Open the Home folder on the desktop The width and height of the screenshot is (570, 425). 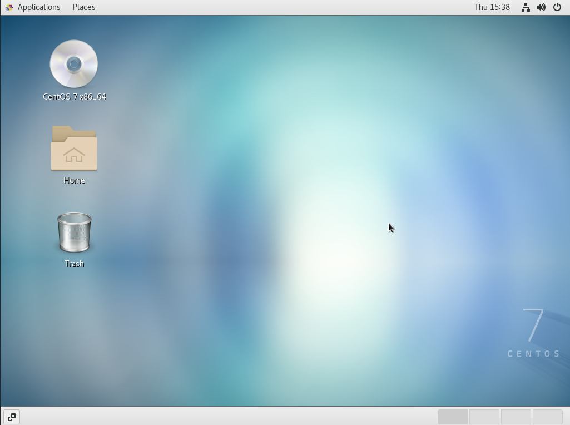(x=74, y=149)
